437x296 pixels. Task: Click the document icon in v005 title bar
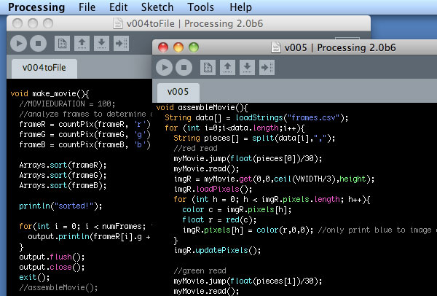276,47
